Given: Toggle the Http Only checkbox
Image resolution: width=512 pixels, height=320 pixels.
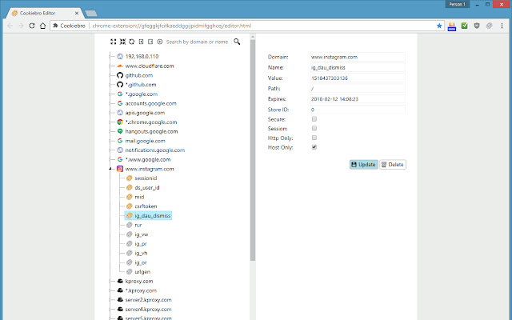Looking at the screenshot, I should tap(314, 137).
